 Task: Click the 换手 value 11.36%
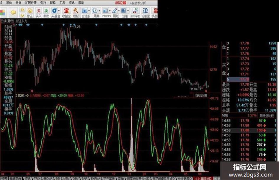tap(270, 111)
